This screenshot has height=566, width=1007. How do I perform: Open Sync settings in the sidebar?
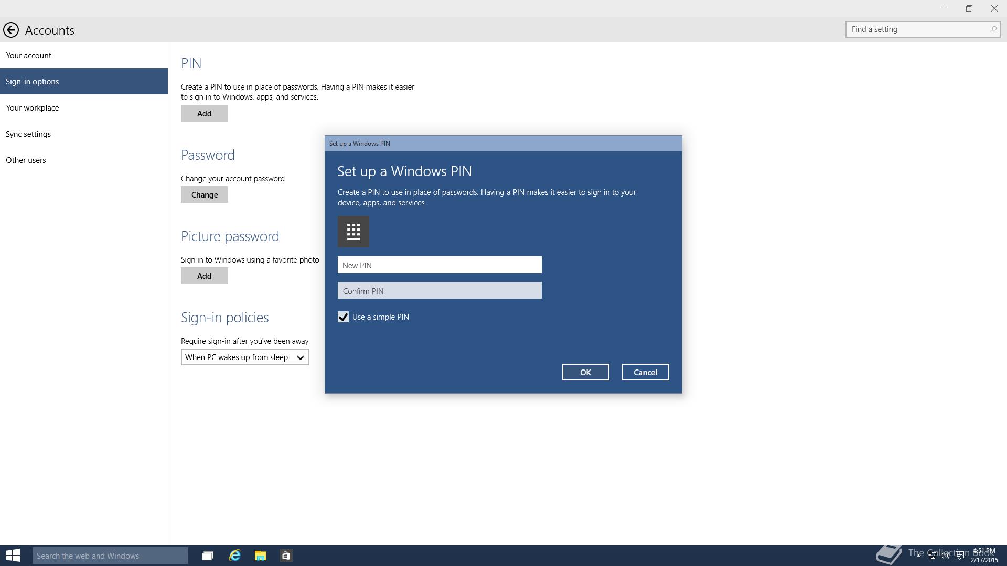tap(84, 134)
